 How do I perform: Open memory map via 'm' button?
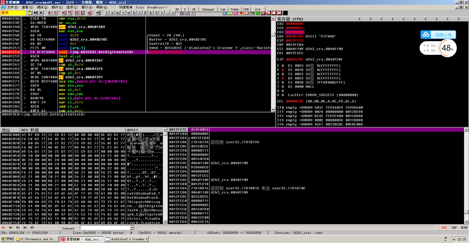point(118,13)
